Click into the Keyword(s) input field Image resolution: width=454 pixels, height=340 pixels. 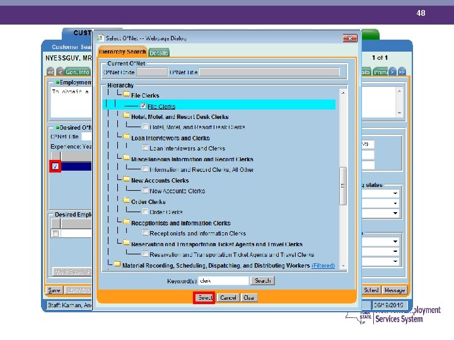pyautogui.click(x=223, y=280)
